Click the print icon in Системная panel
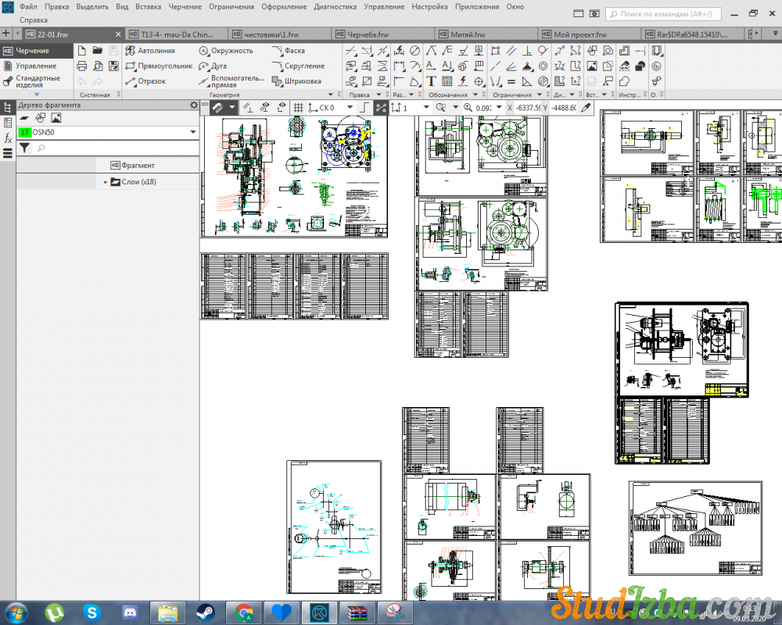 (81, 66)
